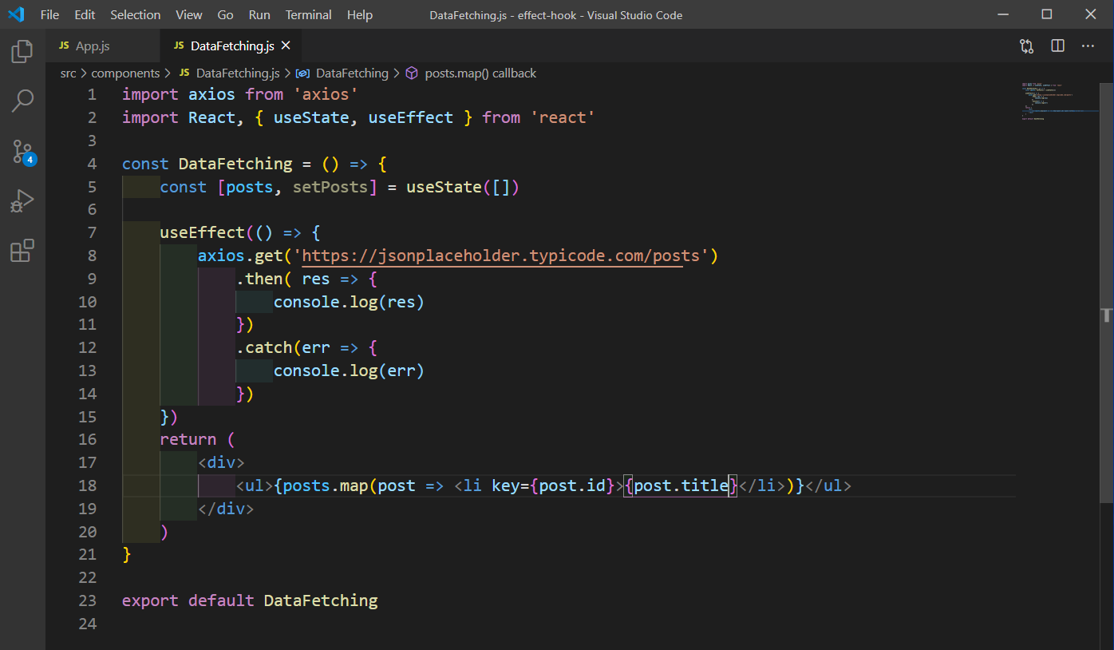Image resolution: width=1114 pixels, height=650 pixels.
Task: Open the View menu
Action: pos(189,14)
